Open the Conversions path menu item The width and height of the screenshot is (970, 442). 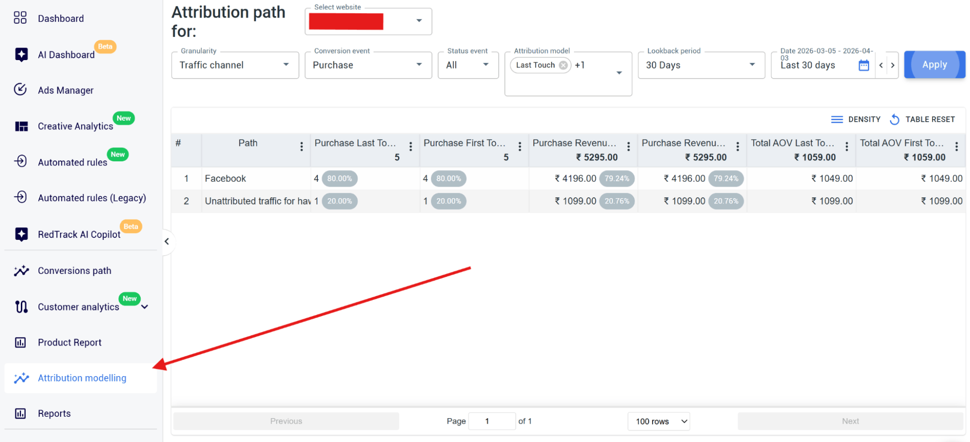click(x=75, y=270)
